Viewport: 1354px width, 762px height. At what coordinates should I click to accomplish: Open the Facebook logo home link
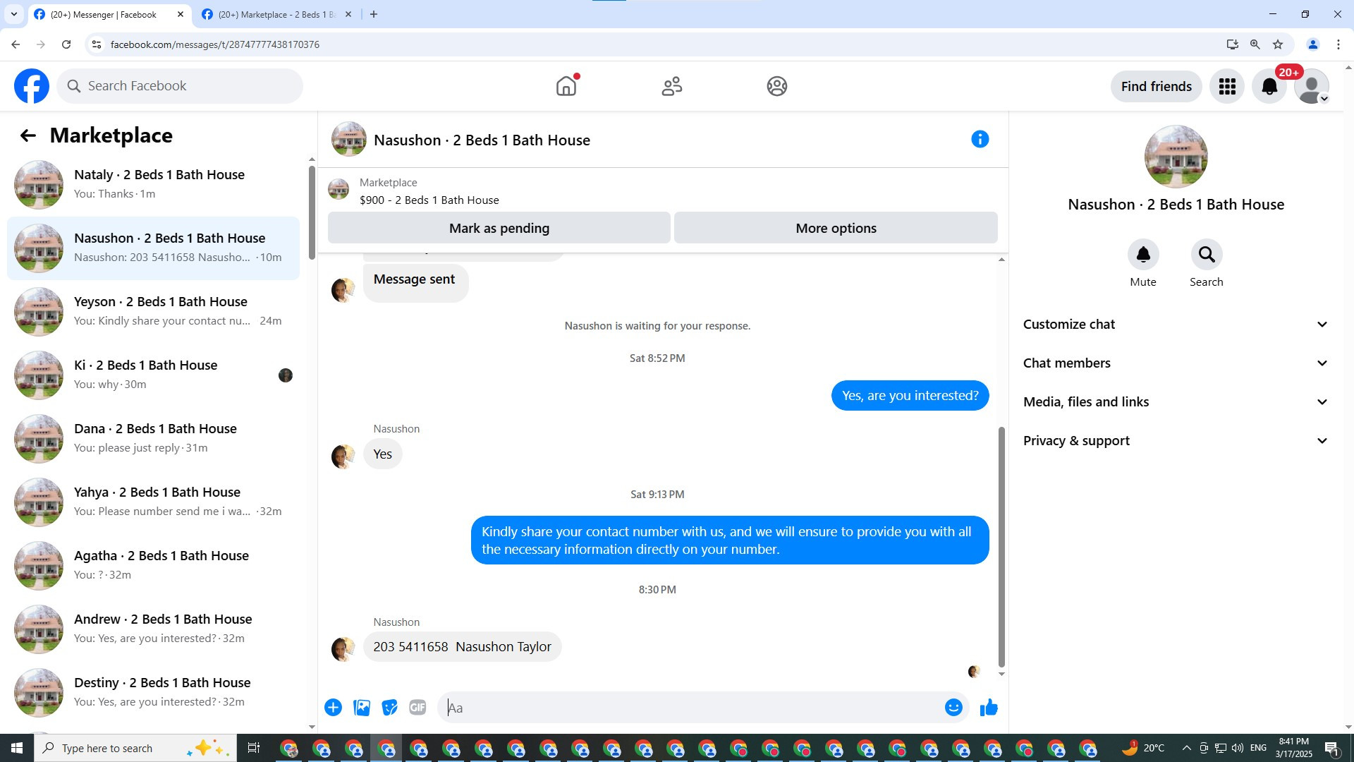click(32, 86)
